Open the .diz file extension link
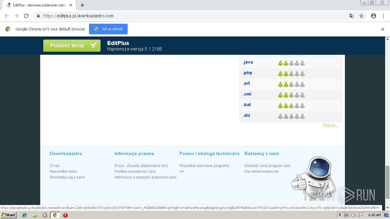Viewport: 390px width, 219px height. [246, 115]
